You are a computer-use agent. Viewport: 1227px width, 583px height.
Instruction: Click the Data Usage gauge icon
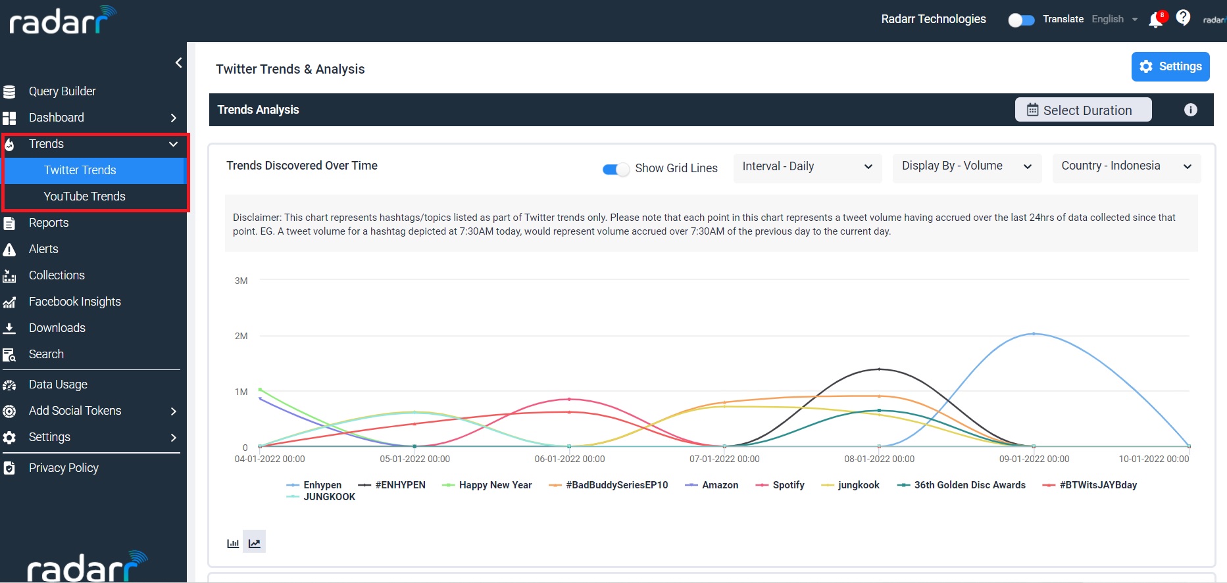[9, 385]
